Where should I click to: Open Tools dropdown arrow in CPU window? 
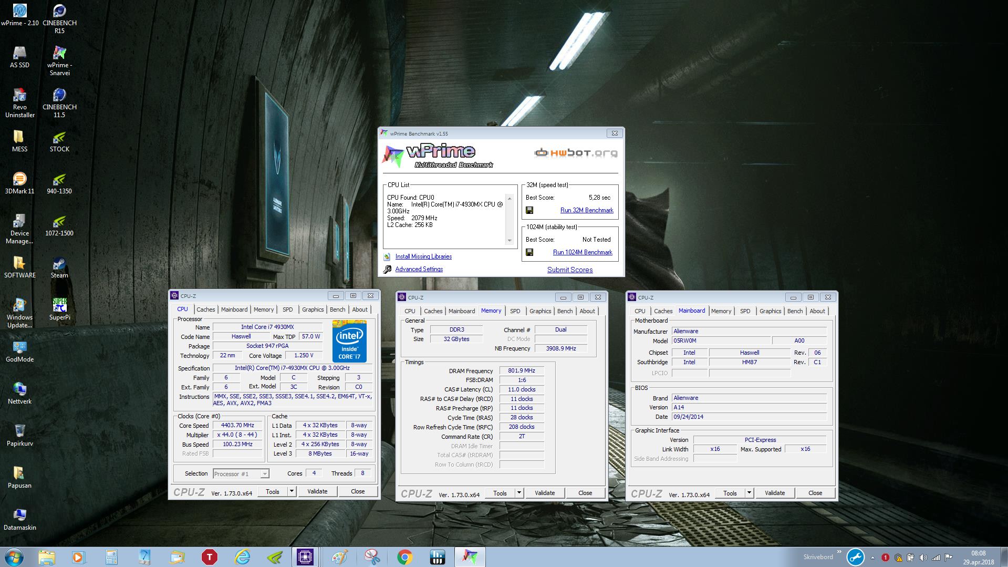[292, 491]
